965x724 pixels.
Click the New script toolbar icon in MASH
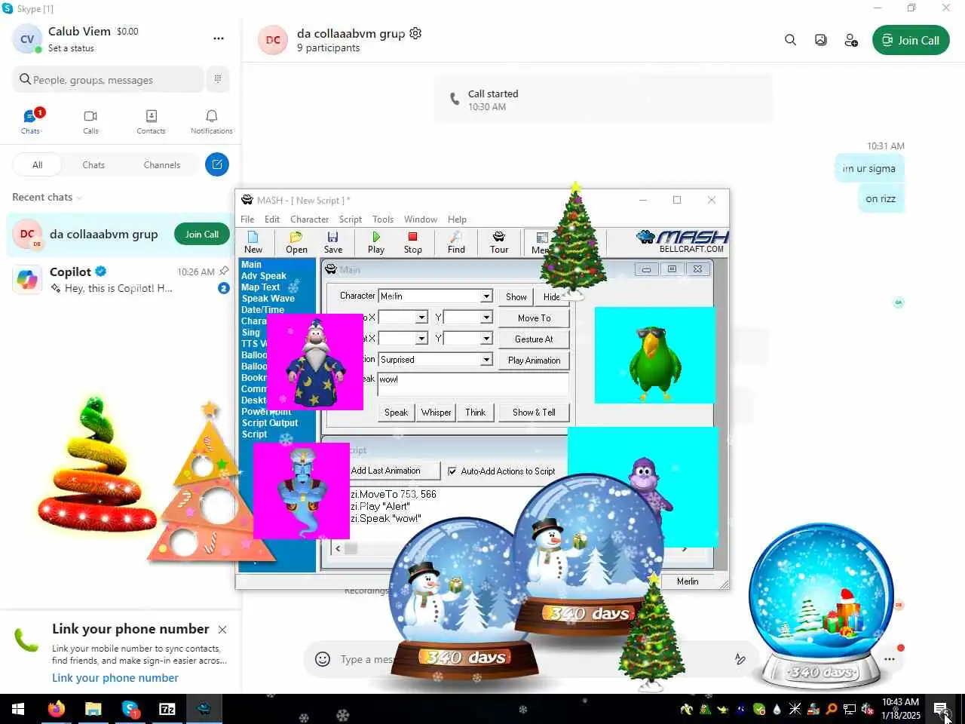[253, 242]
